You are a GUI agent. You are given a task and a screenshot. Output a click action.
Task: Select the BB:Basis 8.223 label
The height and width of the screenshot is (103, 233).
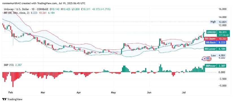click(215, 42)
